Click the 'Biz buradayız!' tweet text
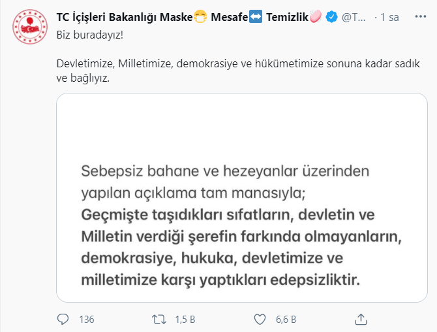The width and height of the screenshot is (437, 332). [90, 35]
